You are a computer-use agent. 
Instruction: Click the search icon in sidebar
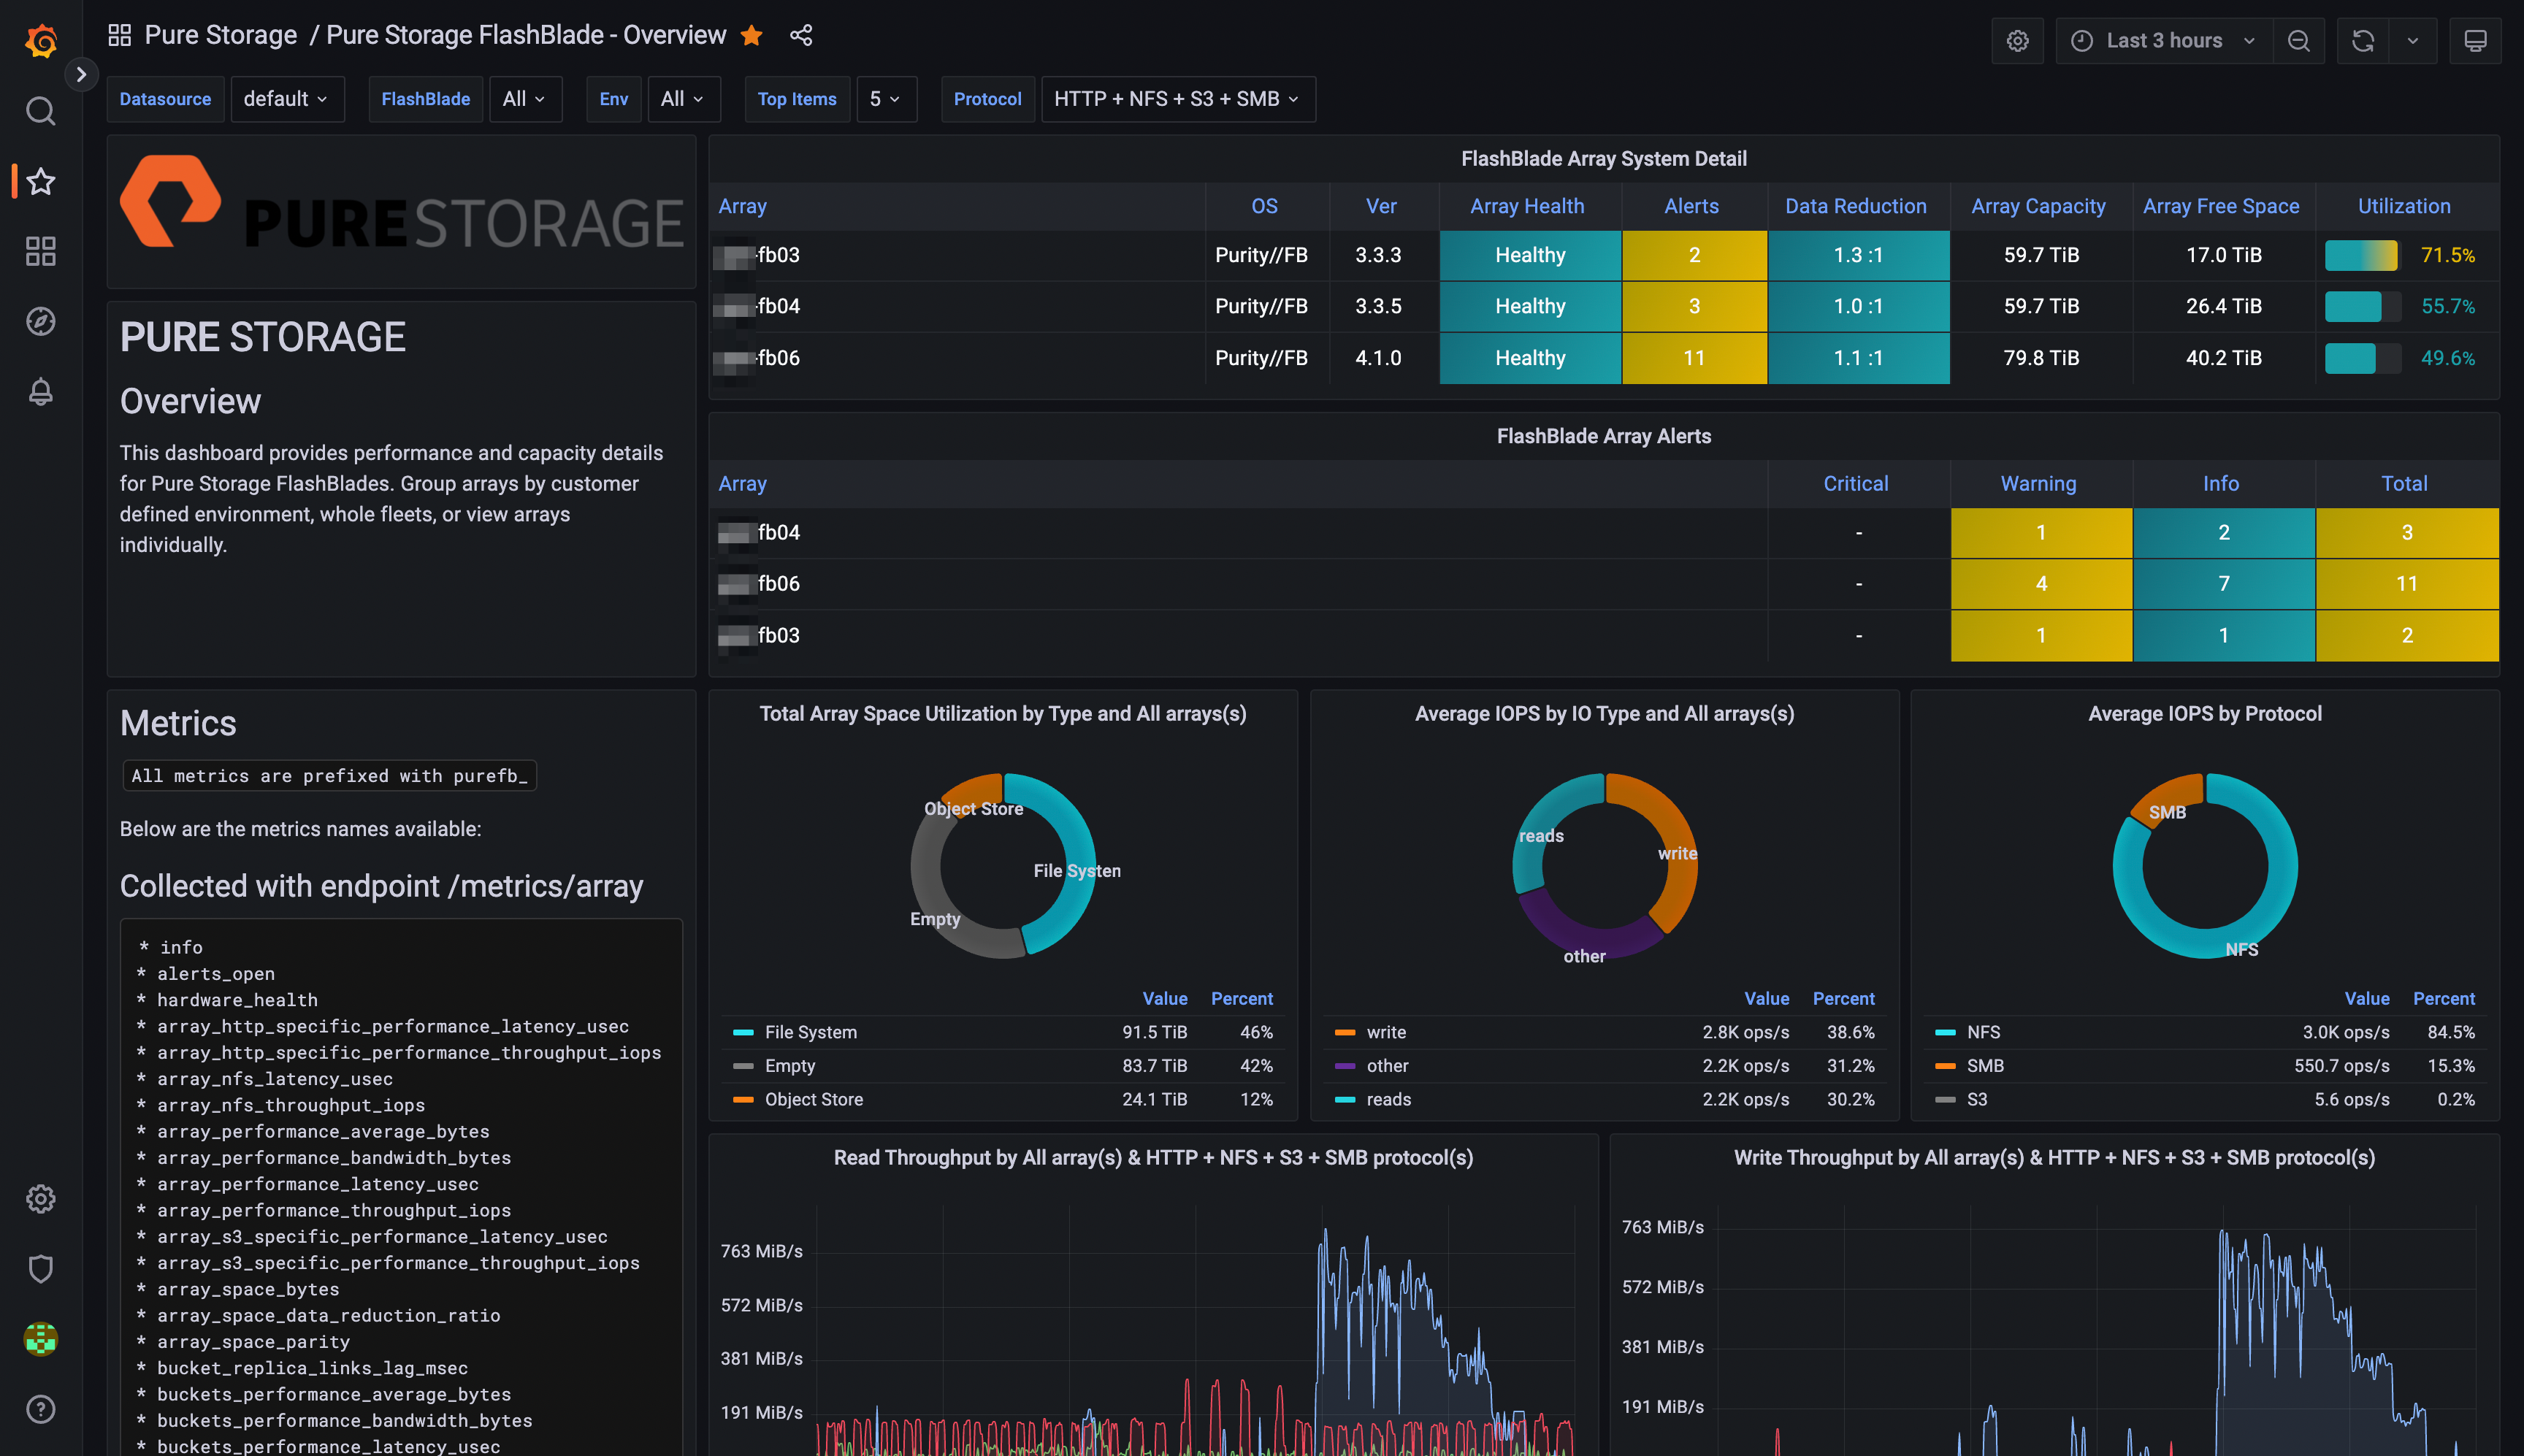(40, 111)
